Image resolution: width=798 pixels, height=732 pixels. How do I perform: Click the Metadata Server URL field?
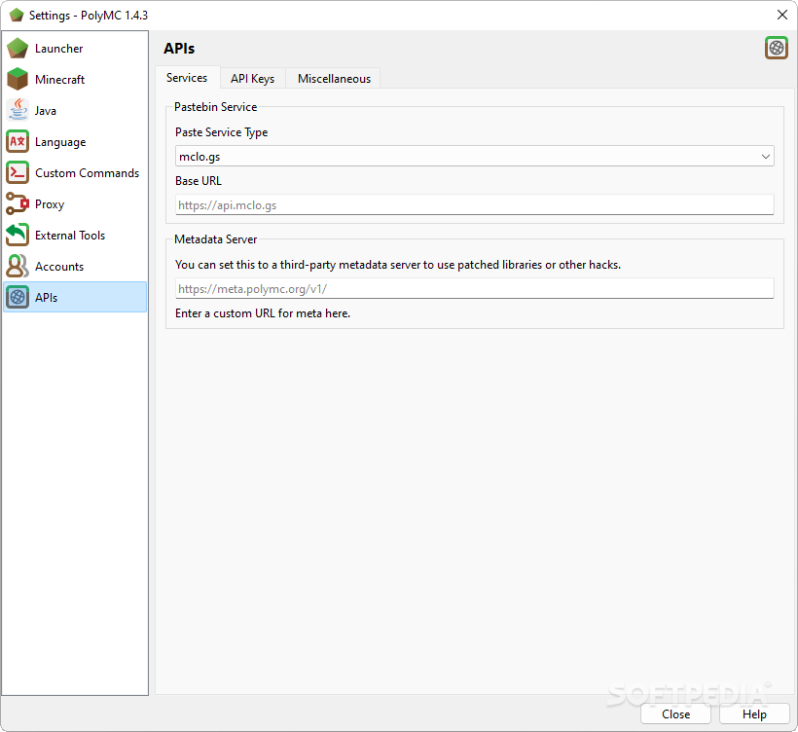coord(474,289)
